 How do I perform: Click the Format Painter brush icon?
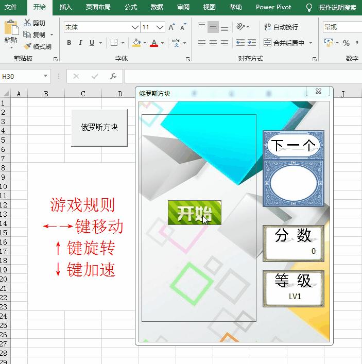[x=27, y=46]
